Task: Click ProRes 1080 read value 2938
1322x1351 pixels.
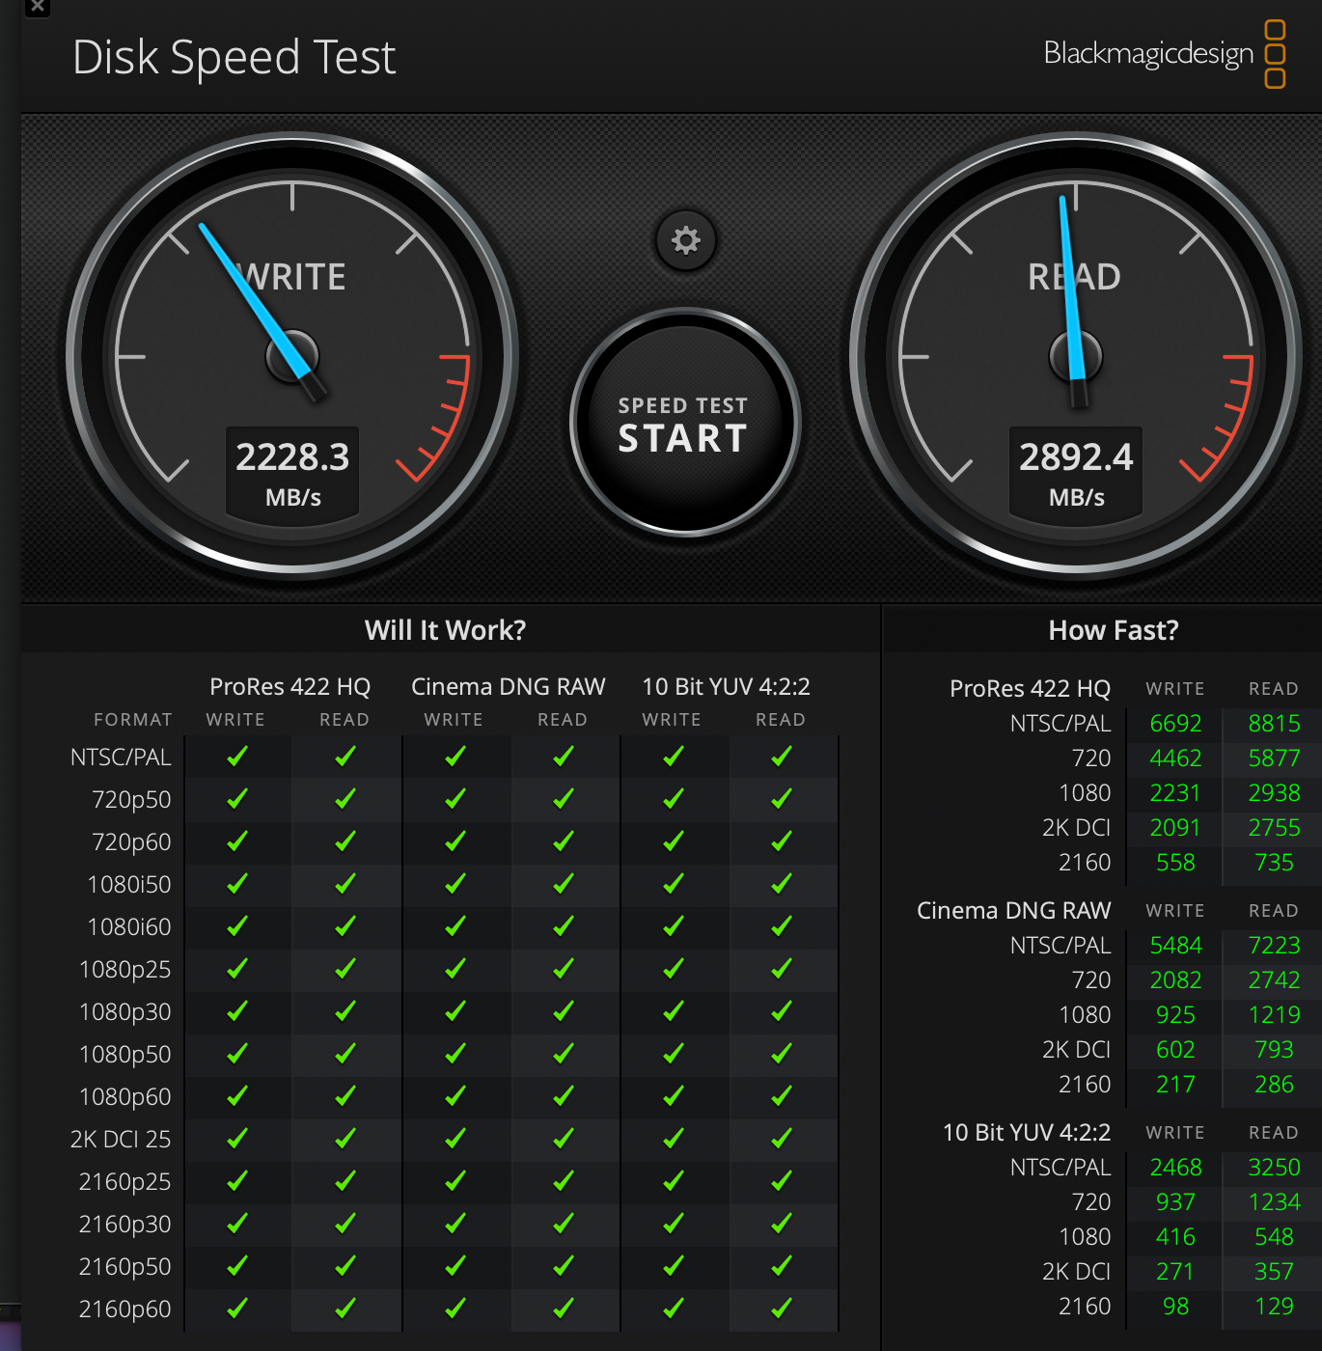Action: (x=1275, y=793)
